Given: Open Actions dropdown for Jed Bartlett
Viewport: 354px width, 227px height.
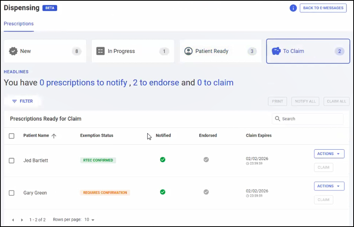Looking at the screenshot, I should [329, 154].
